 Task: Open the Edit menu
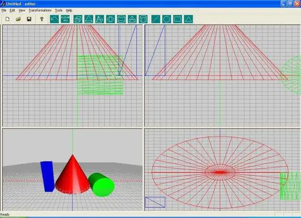(x=12, y=10)
